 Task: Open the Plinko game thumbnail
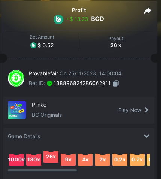click(17, 110)
